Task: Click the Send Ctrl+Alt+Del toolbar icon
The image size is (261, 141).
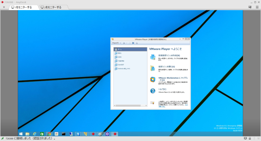Action: click(x=130, y=43)
